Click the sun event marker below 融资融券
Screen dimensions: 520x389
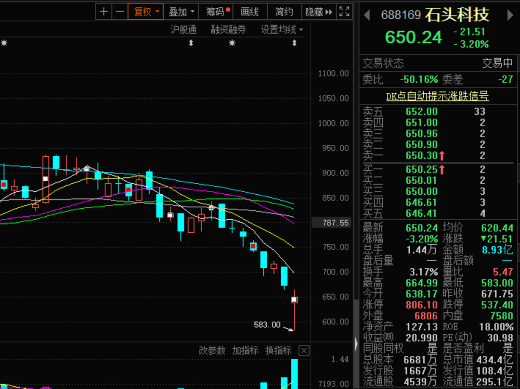click(232, 43)
